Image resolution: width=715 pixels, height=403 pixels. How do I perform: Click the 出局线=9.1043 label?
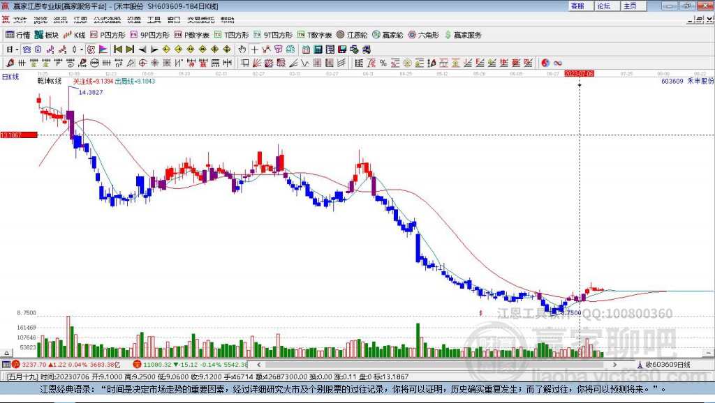(x=135, y=81)
